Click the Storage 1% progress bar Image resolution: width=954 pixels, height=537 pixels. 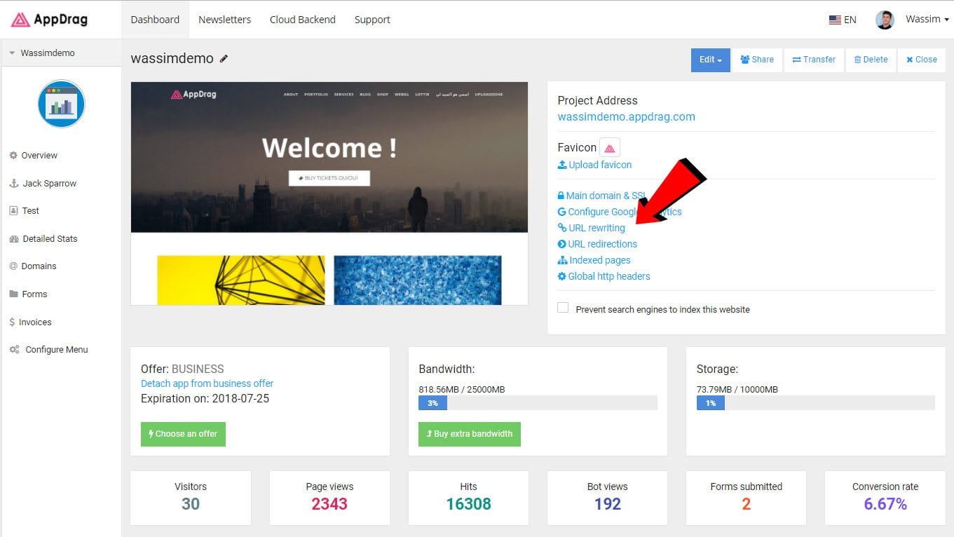[x=815, y=403]
